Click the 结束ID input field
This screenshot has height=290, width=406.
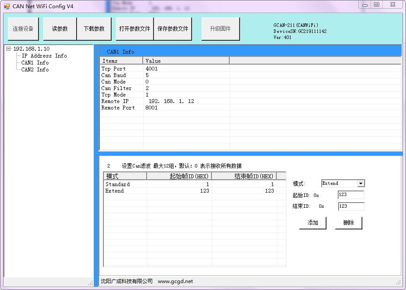pyautogui.click(x=351, y=206)
